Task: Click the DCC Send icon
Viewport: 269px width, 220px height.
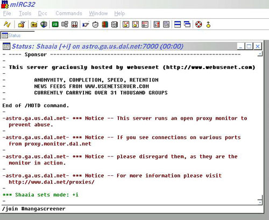Action: point(126,24)
